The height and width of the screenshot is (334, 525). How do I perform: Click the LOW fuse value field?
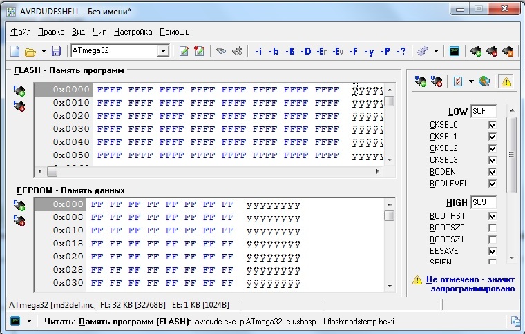[483, 112]
